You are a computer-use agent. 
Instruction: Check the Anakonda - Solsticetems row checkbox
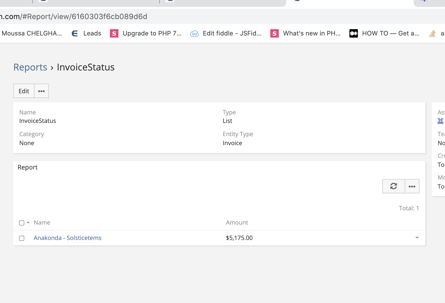coord(22,238)
